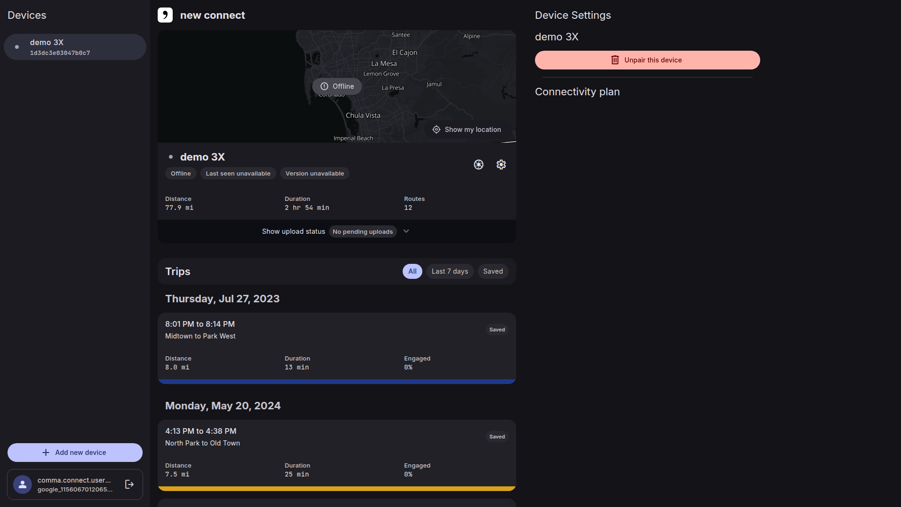This screenshot has height=507, width=901.
Task: Show only Saved trips
Action: coord(493,271)
